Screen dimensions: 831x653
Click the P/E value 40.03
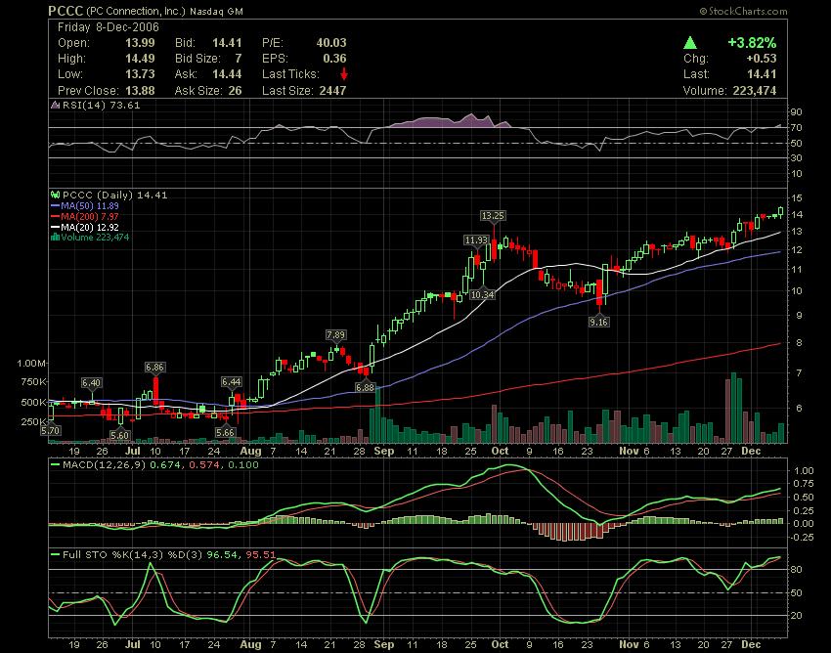coord(331,43)
